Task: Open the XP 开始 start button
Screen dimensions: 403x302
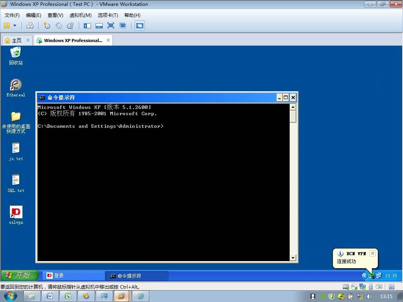Action: (x=19, y=276)
